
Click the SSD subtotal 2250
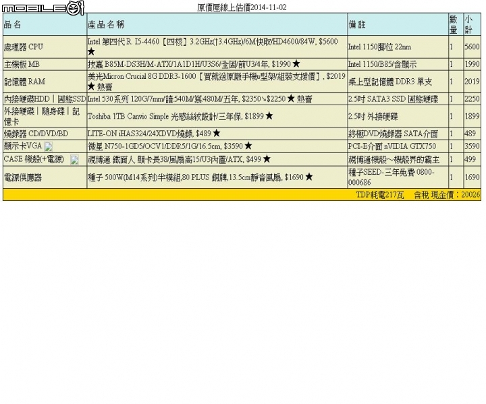[472, 99]
